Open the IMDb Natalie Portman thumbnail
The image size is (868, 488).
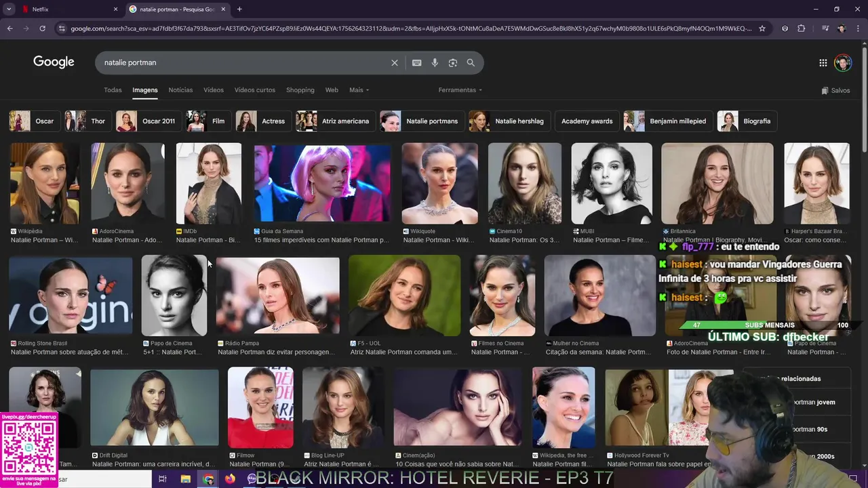click(208, 184)
